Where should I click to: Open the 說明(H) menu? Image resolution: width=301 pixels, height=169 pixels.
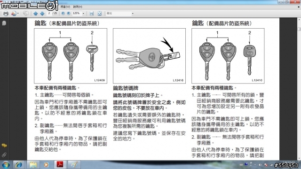click(x=78, y=7)
